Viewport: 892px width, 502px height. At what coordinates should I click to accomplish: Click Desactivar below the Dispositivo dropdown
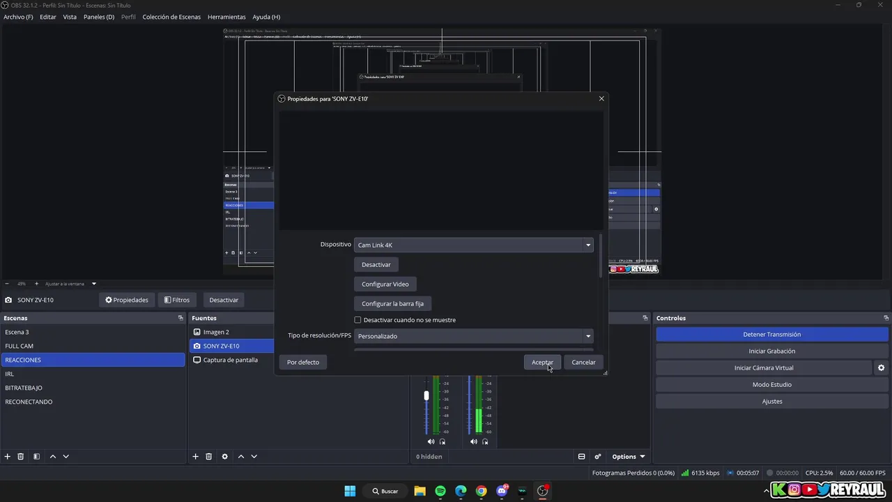[376, 264]
